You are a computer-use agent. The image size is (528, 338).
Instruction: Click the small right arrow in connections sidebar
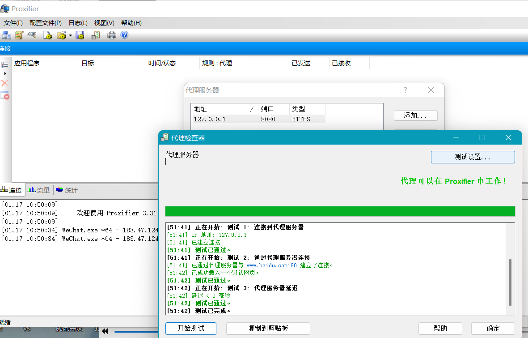click(x=5, y=73)
